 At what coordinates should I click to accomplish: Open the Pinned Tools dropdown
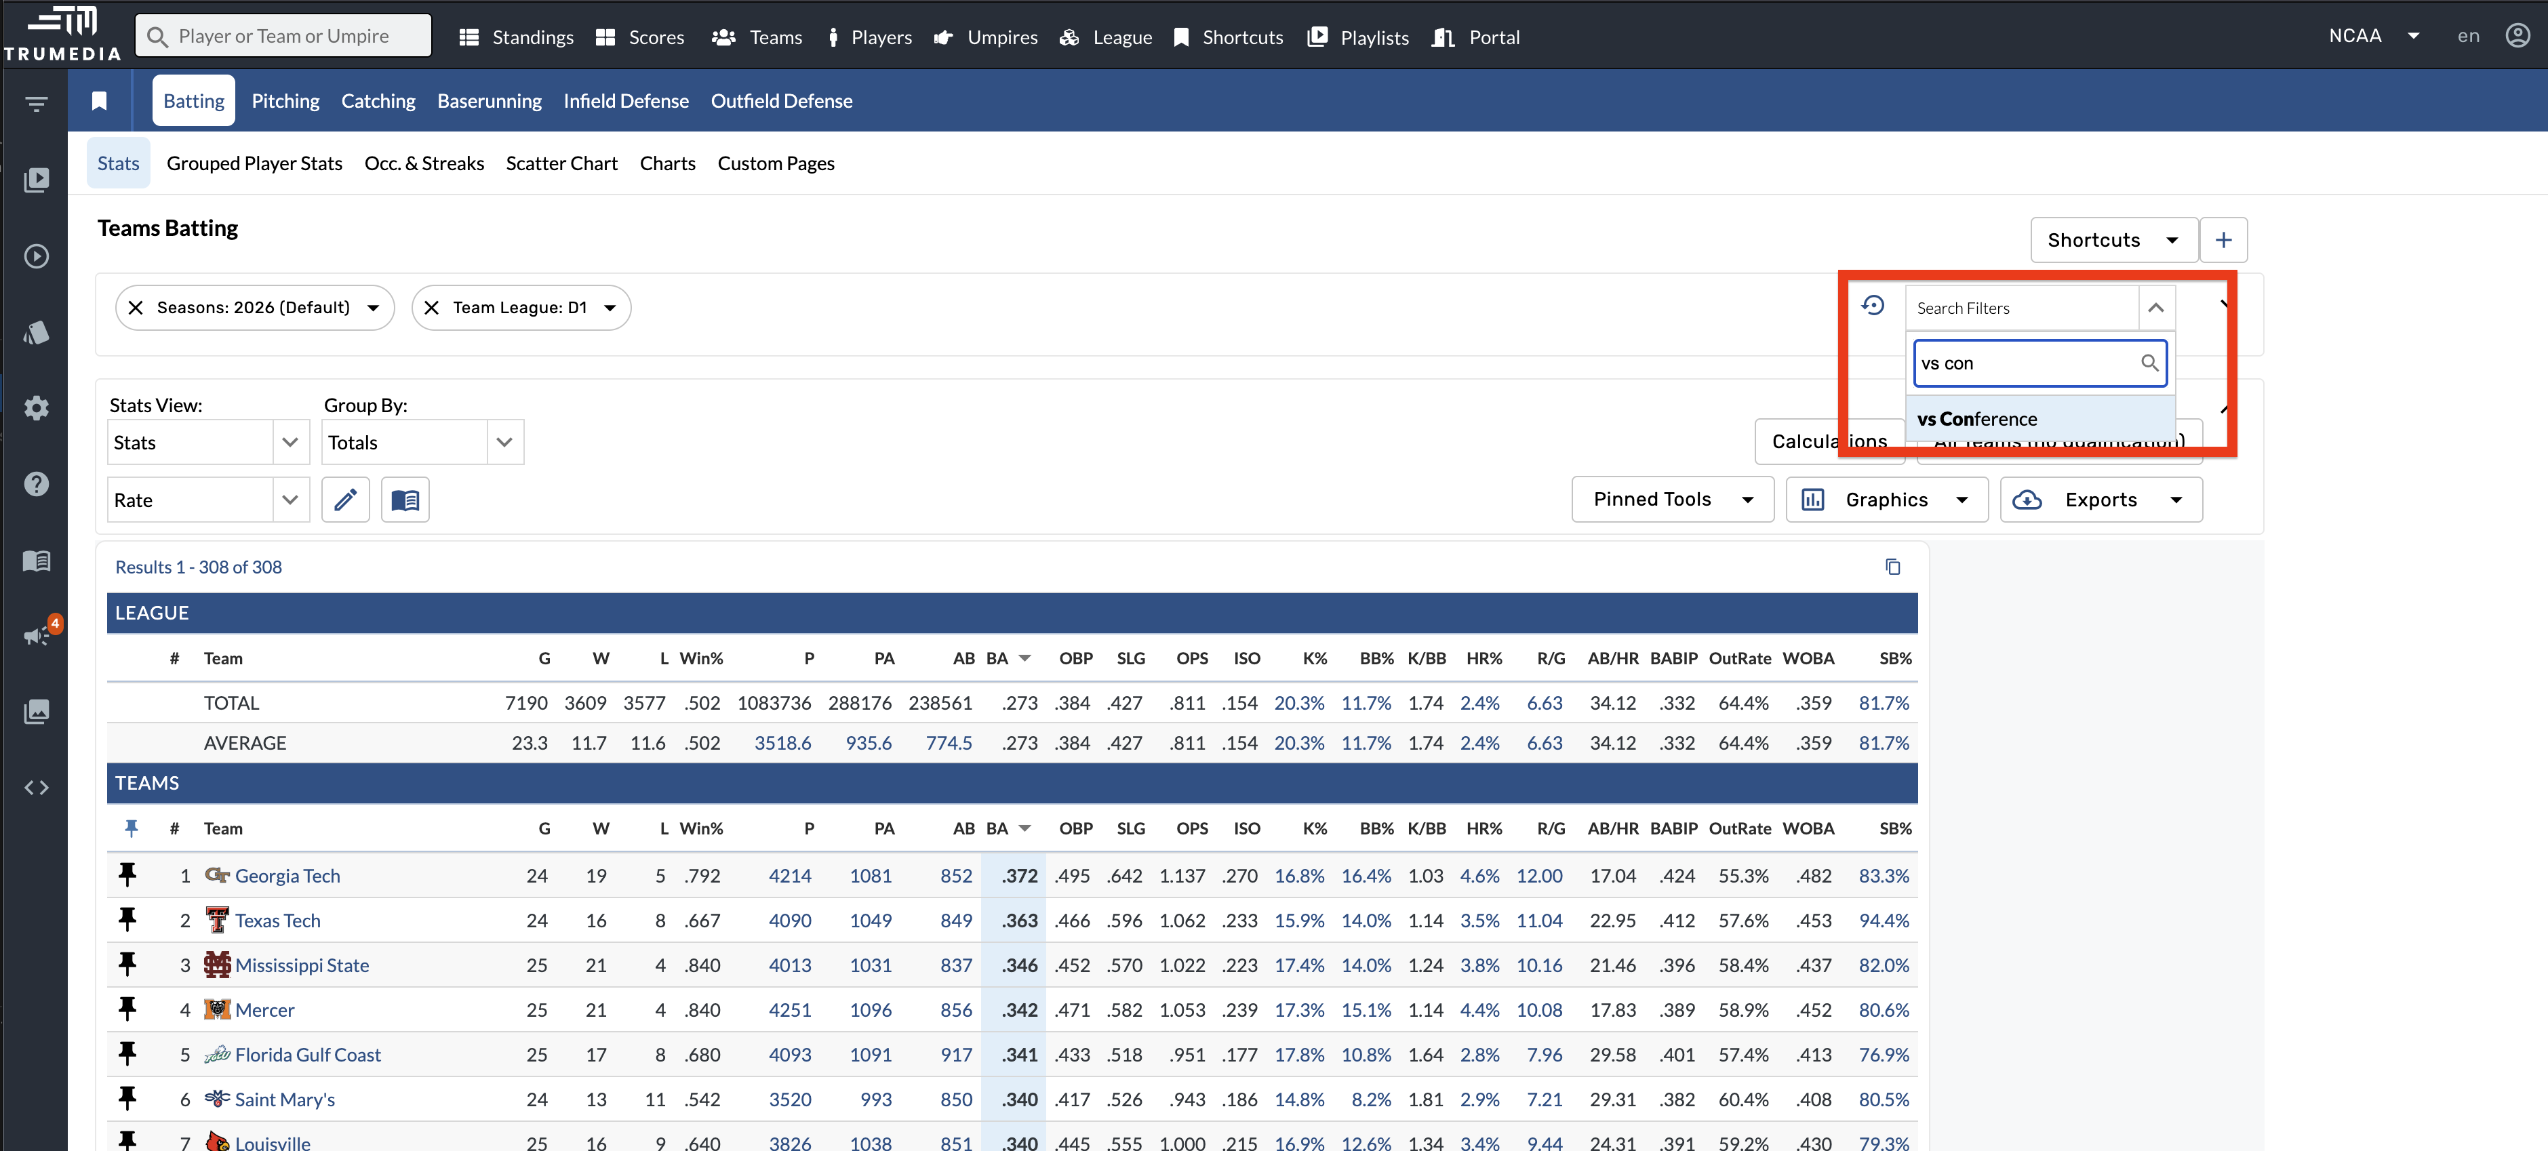point(1673,500)
